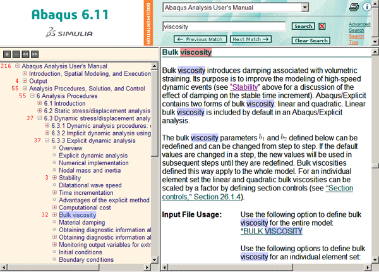
Task: Click the double left arrow icon above the tree
Action: coord(25,54)
